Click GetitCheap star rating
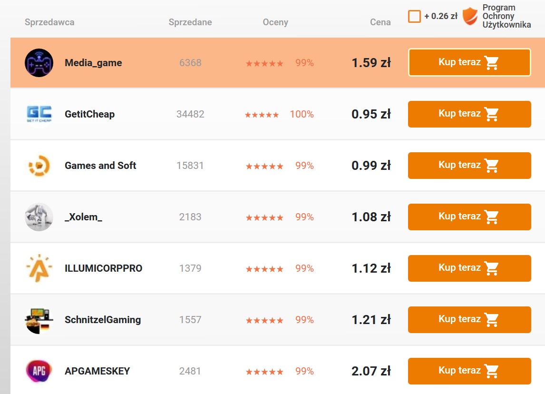 [262, 115]
